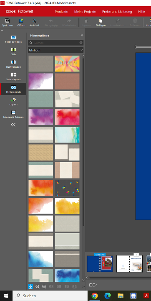Launch the Assistent tool

click(34, 21)
